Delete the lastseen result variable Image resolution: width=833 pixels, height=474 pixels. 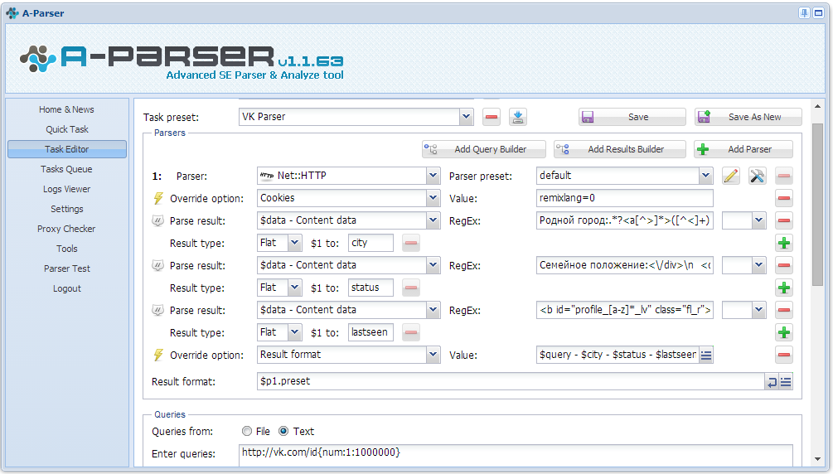click(x=410, y=332)
